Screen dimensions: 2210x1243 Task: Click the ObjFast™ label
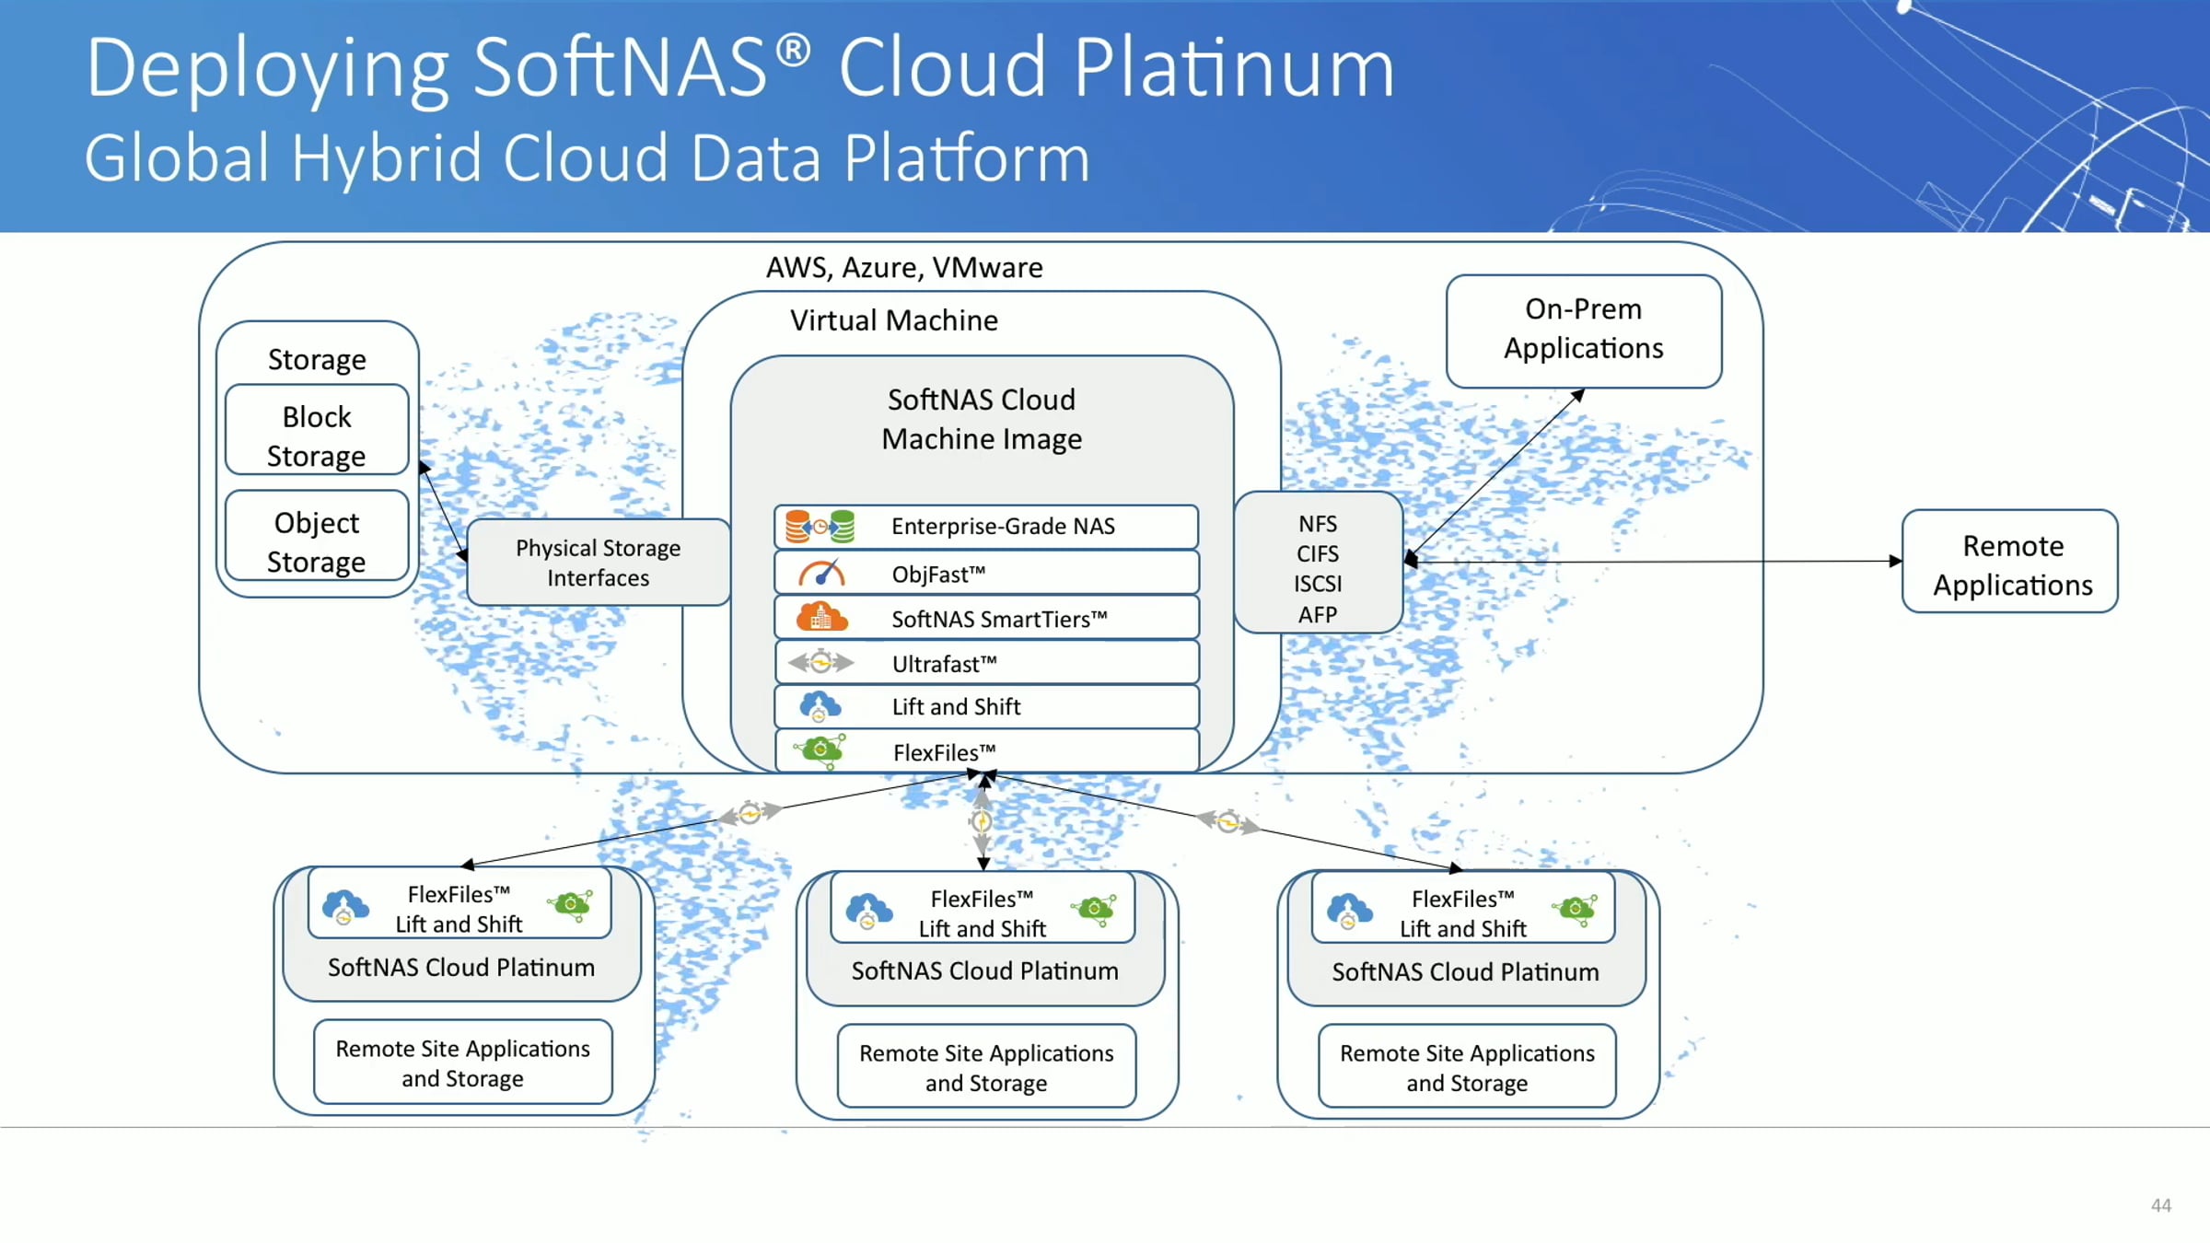tap(938, 575)
